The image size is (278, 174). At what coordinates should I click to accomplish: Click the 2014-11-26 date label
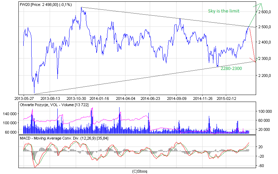click(203, 98)
